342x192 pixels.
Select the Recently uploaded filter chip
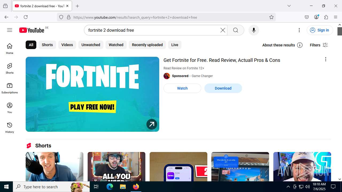147,45
